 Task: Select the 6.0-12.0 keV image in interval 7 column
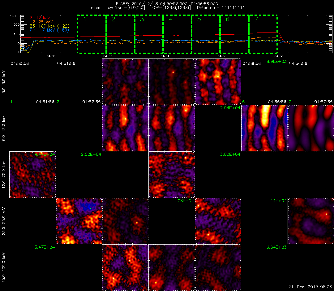click(311, 128)
